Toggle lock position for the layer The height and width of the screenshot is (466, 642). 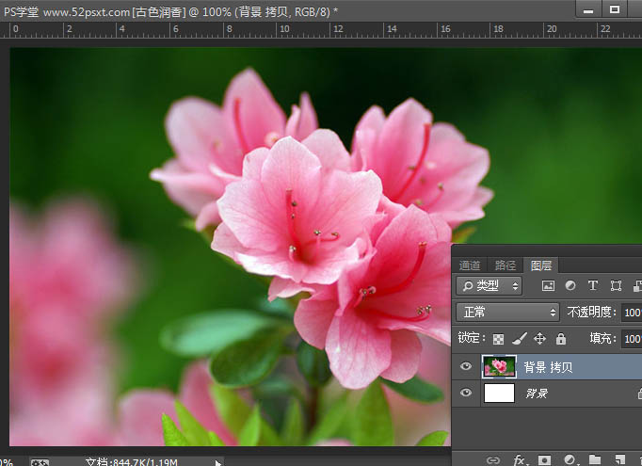pos(539,338)
